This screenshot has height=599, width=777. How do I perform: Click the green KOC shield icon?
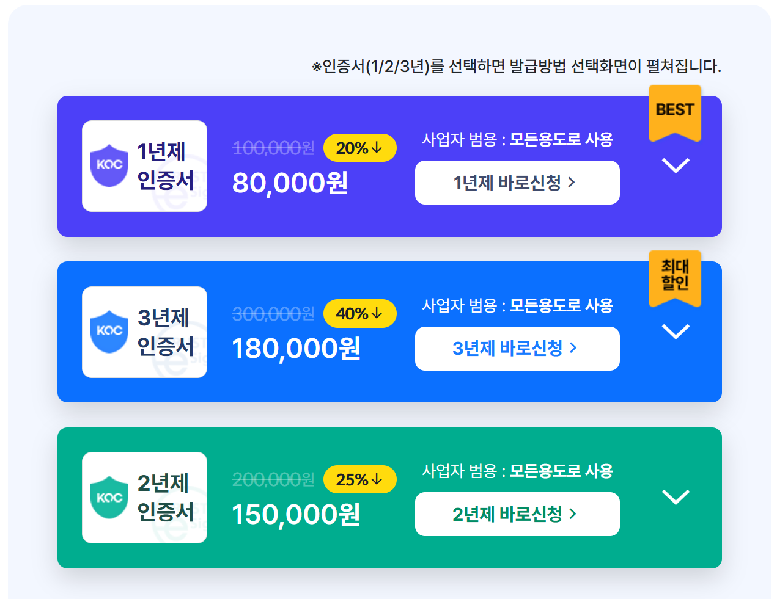109,497
